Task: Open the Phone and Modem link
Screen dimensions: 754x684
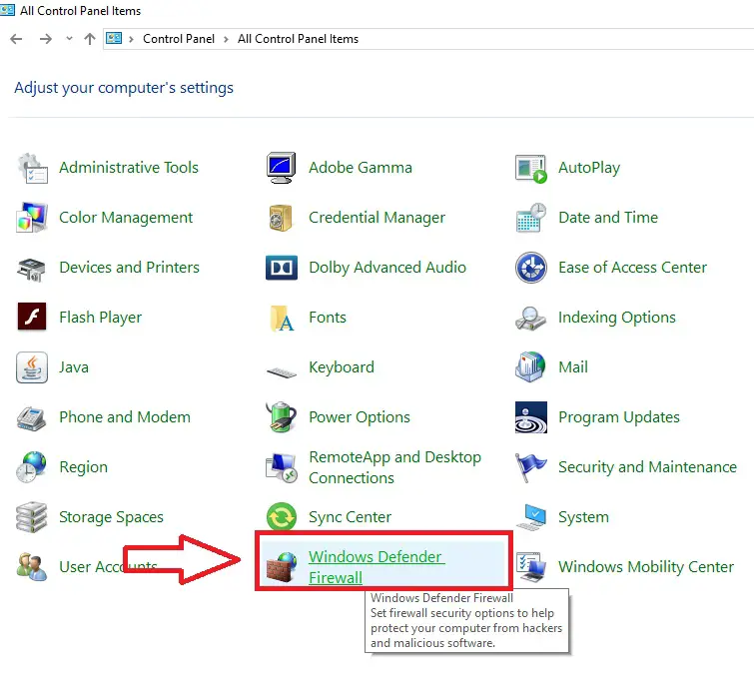Action: (x=125, y=417)
